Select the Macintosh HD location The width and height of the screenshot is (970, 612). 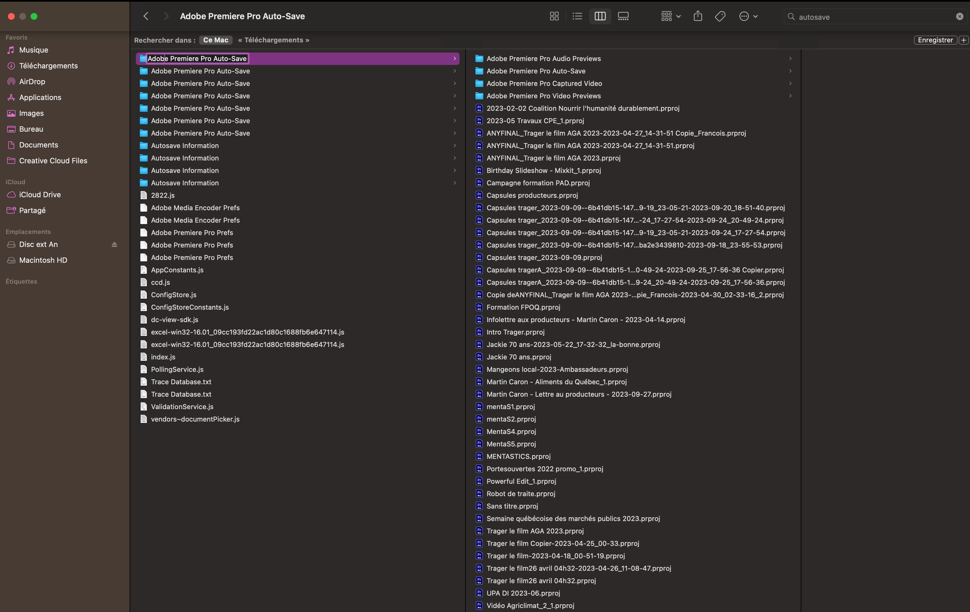(x=43, y=260)
